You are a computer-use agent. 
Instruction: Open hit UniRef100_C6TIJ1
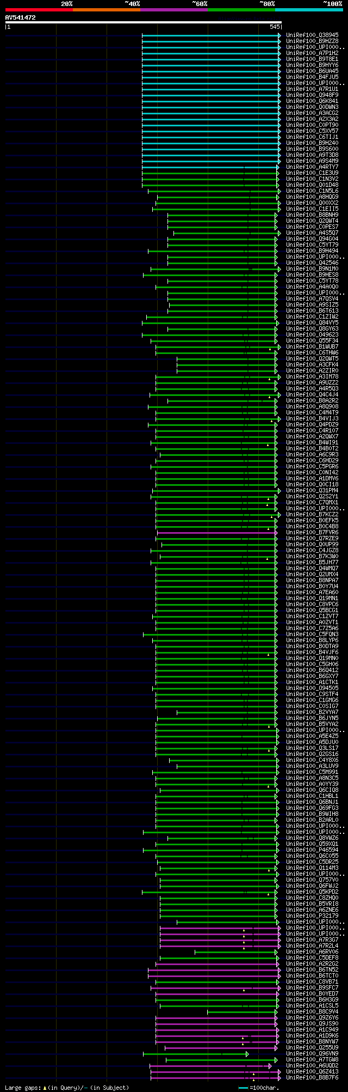313,137
